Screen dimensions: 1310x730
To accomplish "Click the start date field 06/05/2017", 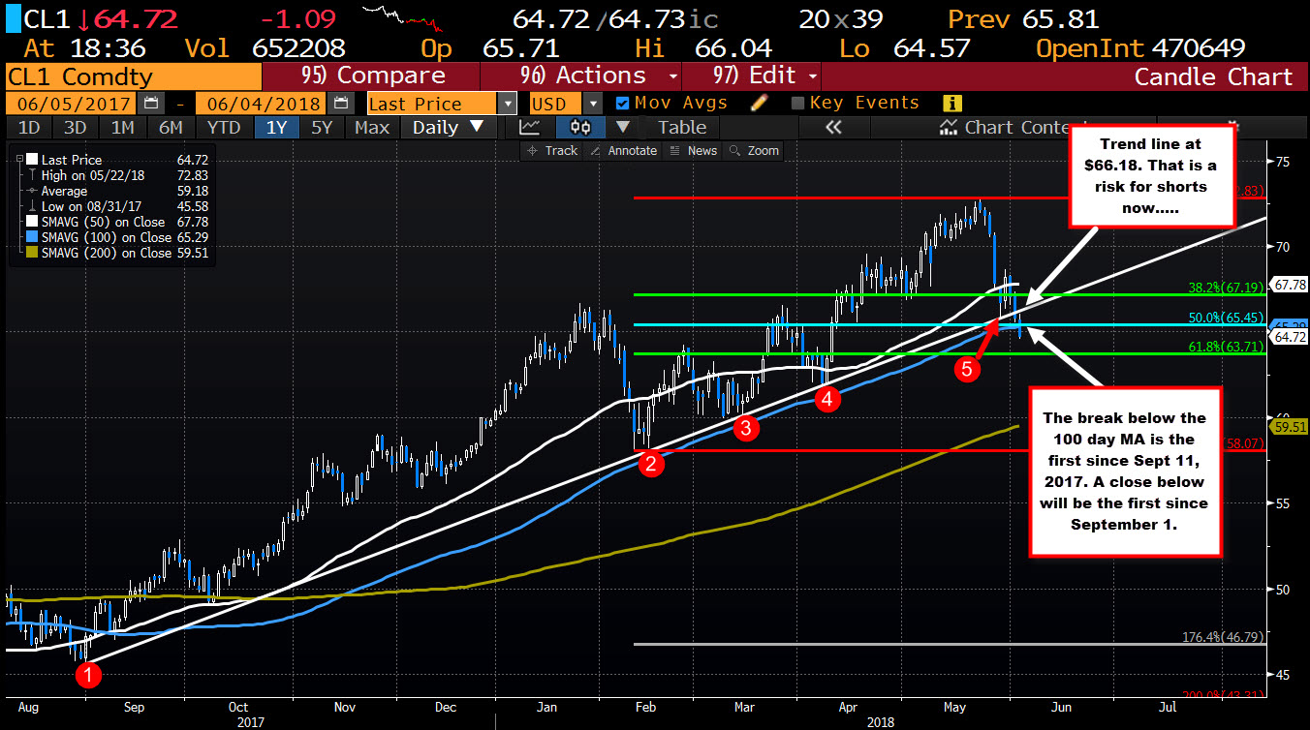I will [72, 104].
